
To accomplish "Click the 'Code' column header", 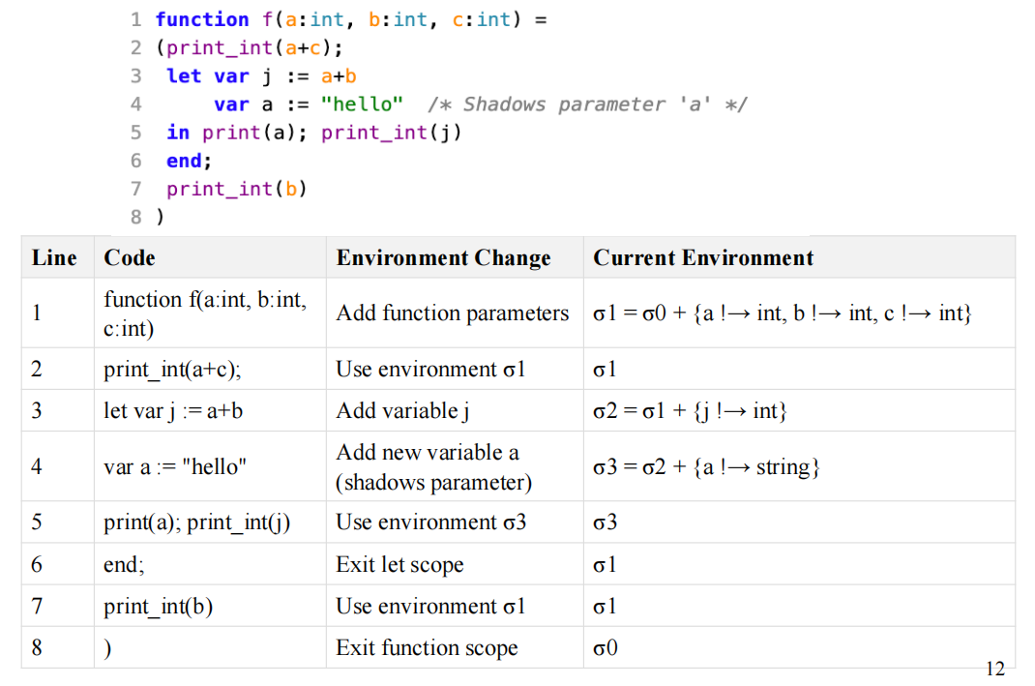I will point(130,257).
